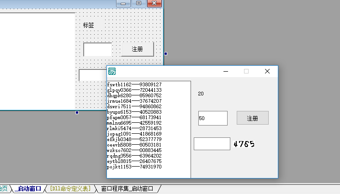Select the 标签 label on the design form

click(x=89, y=25)
